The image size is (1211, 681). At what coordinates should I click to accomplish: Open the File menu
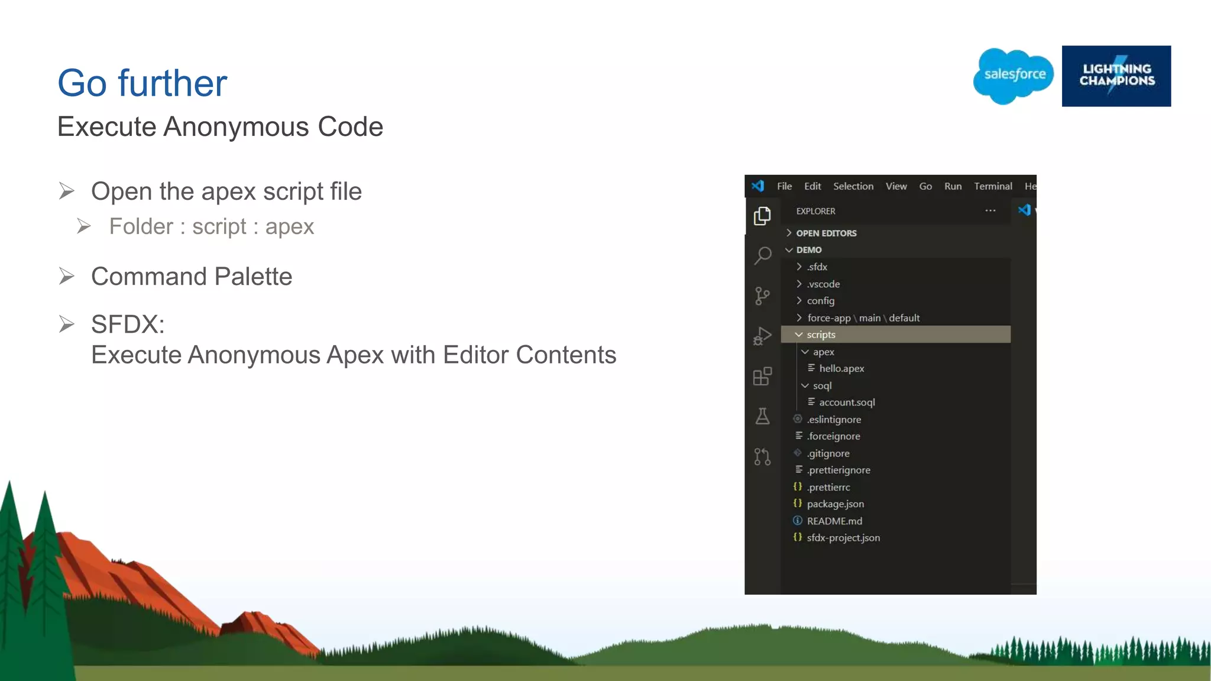coord(784,186)
